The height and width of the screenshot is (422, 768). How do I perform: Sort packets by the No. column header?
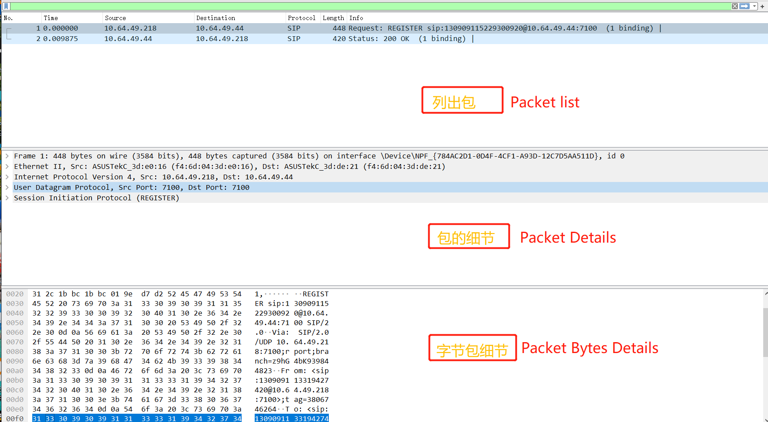click(x=22, y=18)
